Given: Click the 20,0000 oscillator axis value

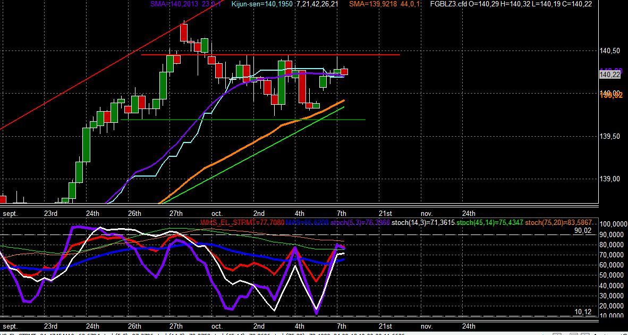Looking at the screenshot, I should point(612,306).
